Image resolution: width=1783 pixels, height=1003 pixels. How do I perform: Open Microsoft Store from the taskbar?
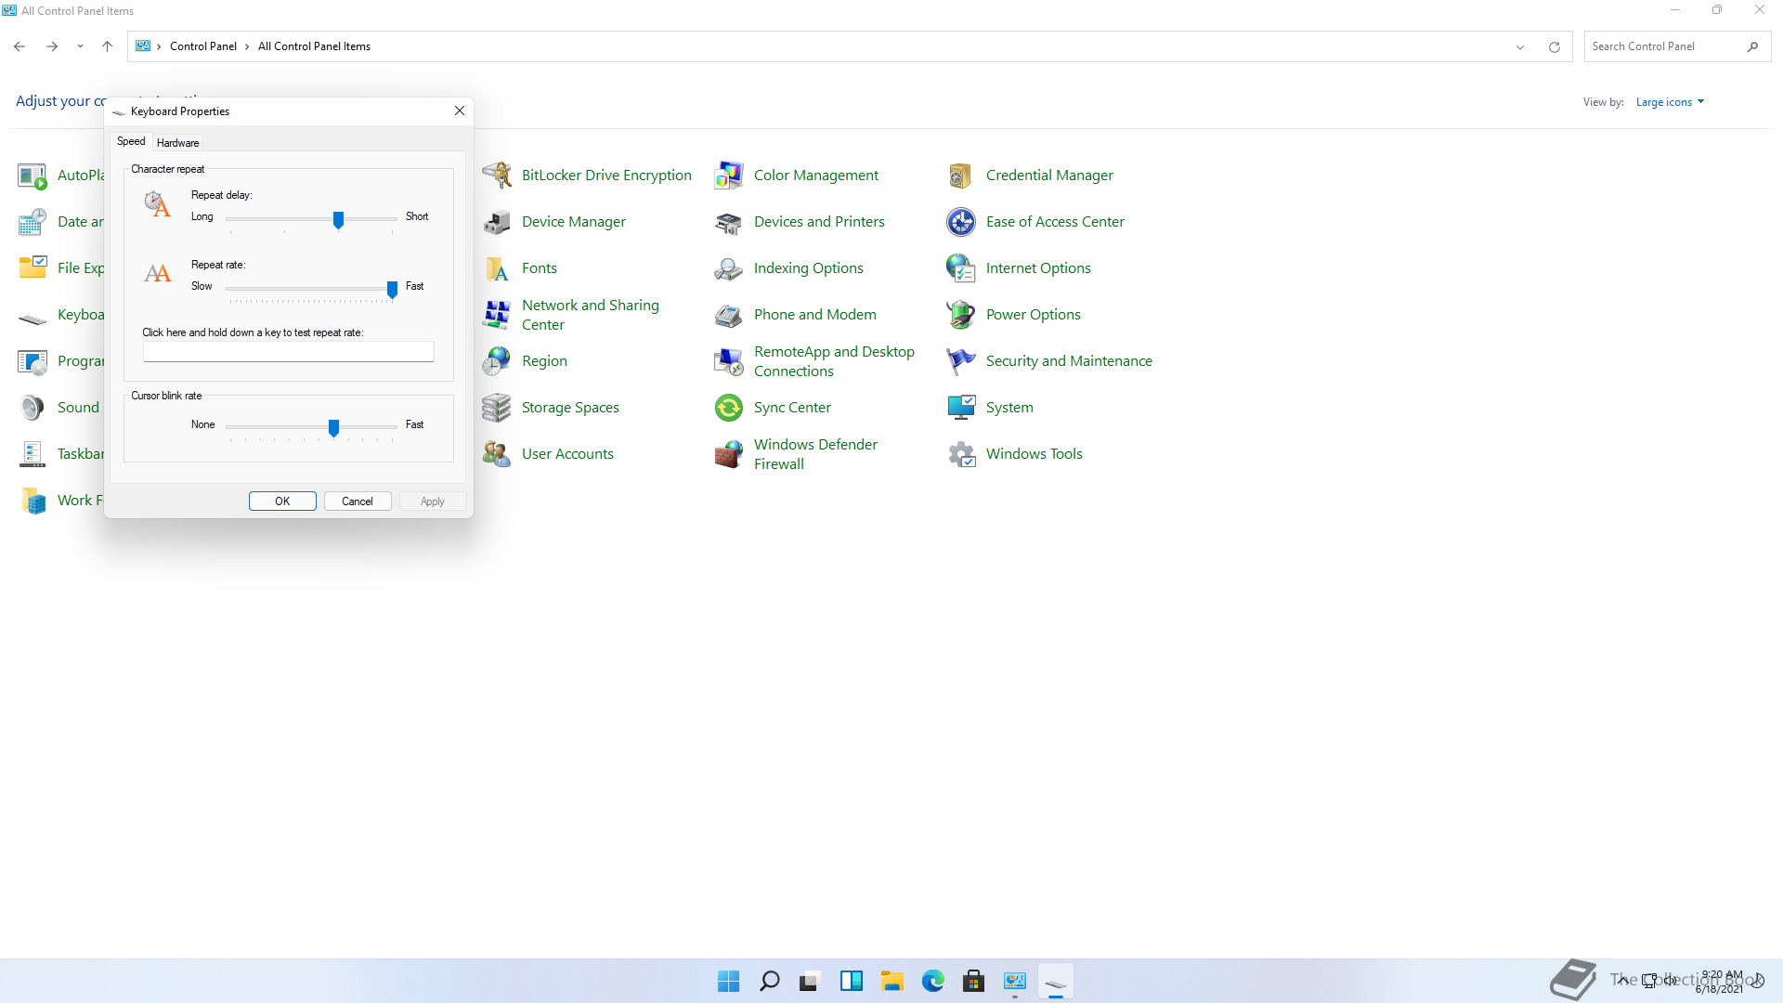coord(974,981)
